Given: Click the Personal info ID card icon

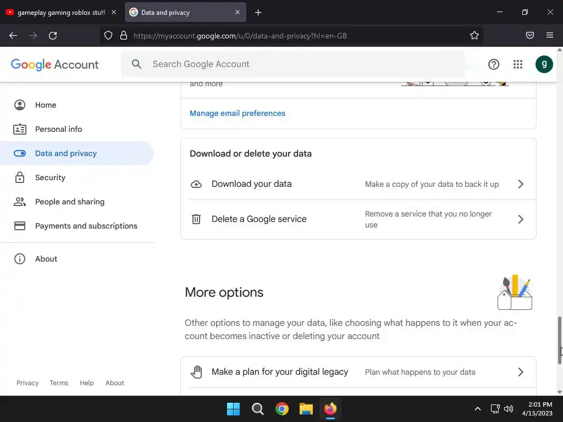Looking at the screenshot, I should (20, 129).
